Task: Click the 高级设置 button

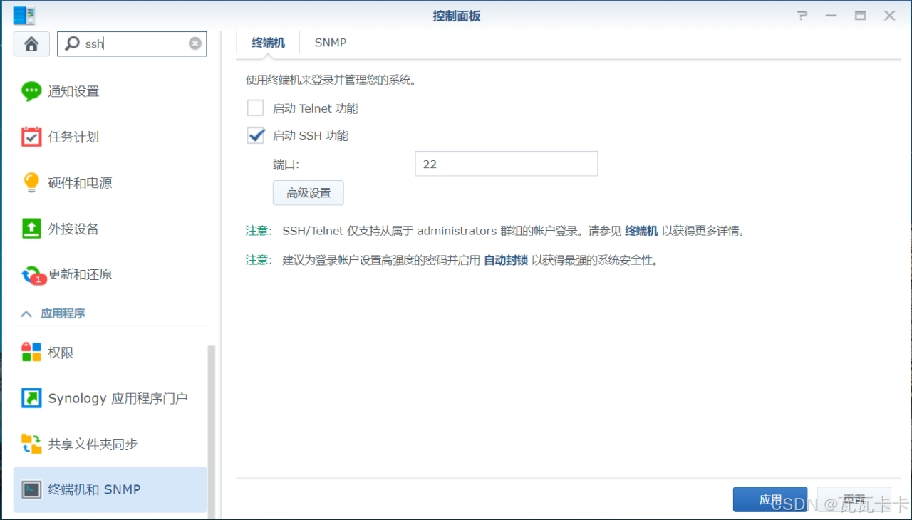Action: [x=308, y=193]
